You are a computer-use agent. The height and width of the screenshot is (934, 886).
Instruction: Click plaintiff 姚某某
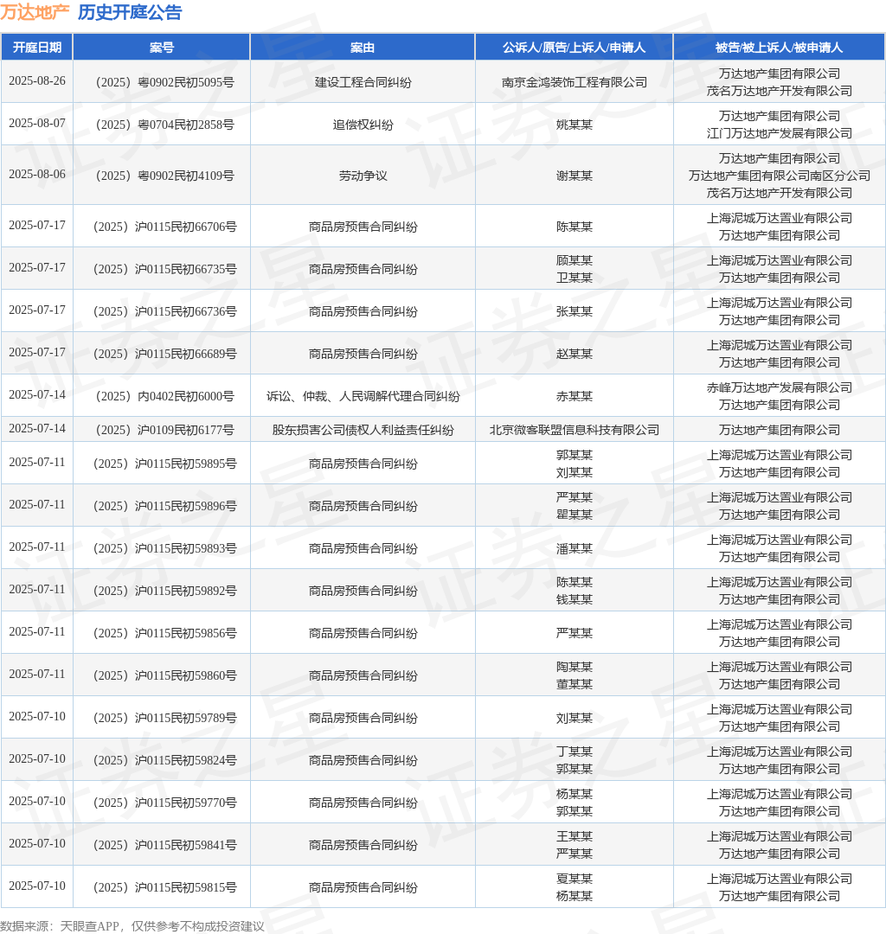tap(575, 125)
